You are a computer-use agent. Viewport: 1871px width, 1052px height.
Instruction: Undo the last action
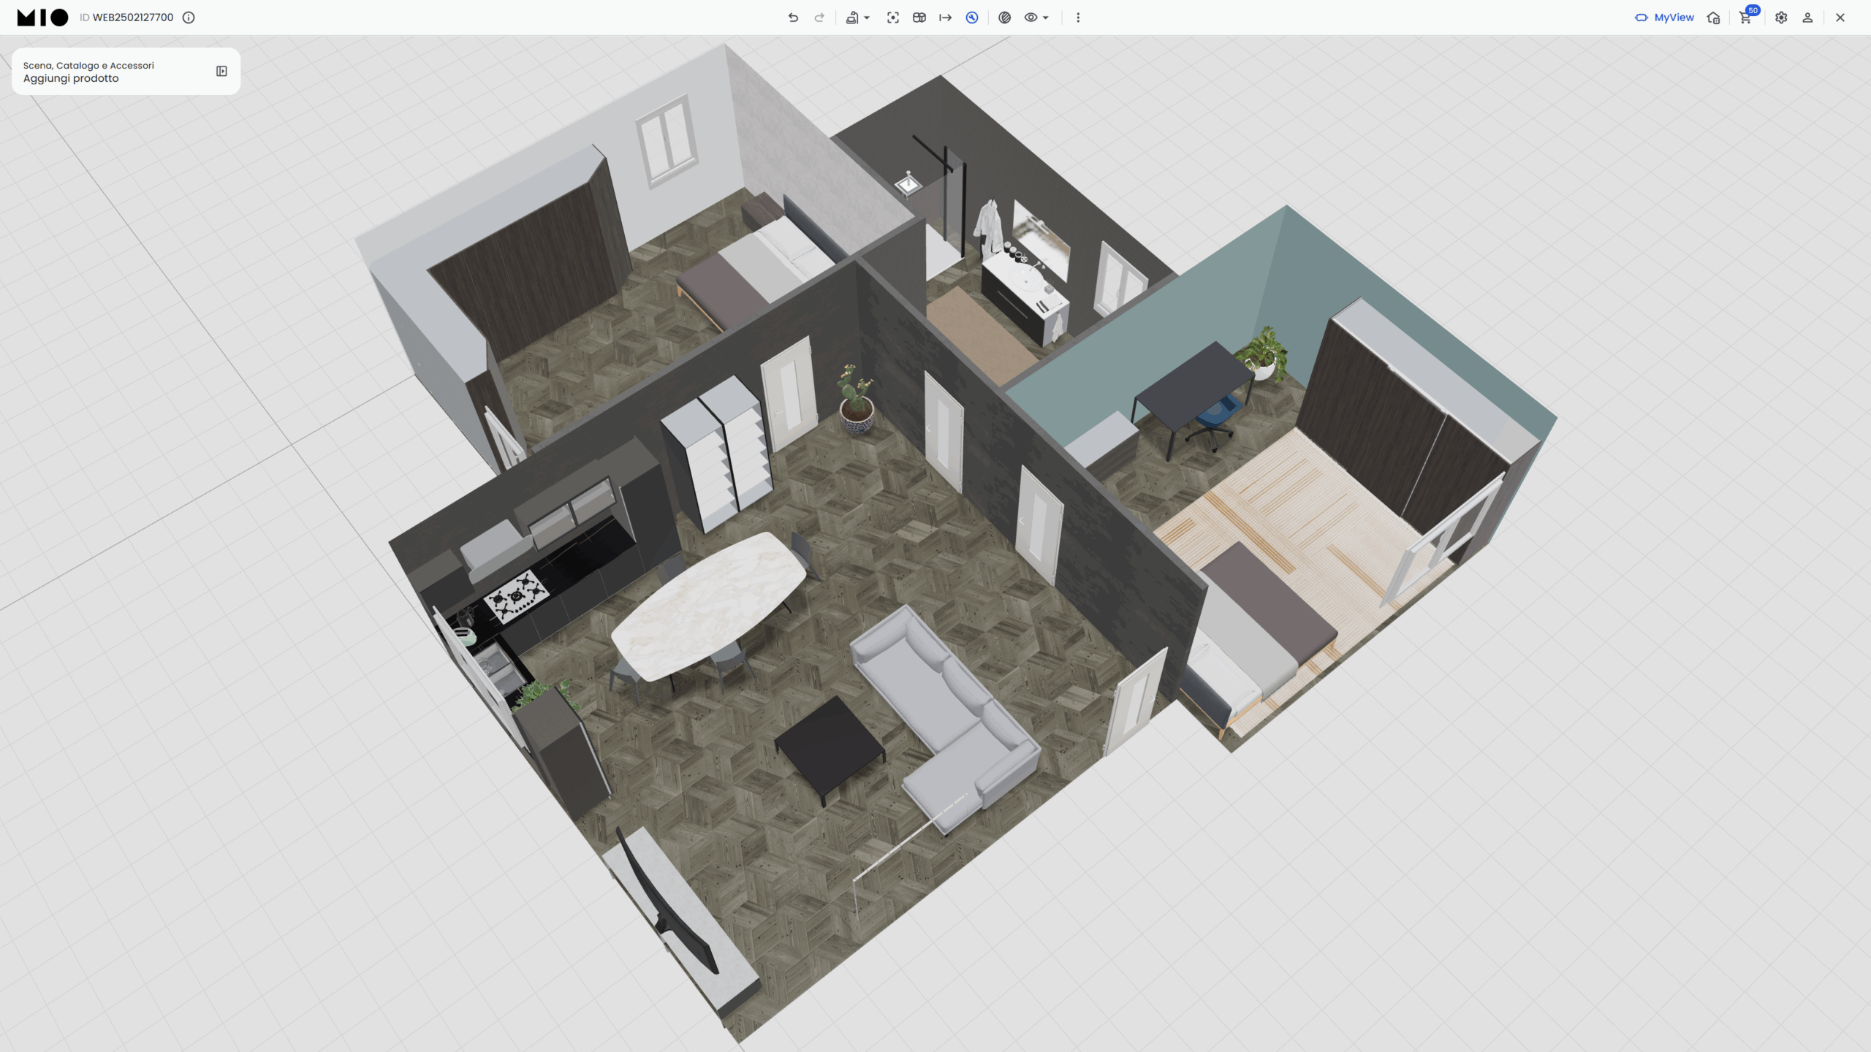click(793, 18)
